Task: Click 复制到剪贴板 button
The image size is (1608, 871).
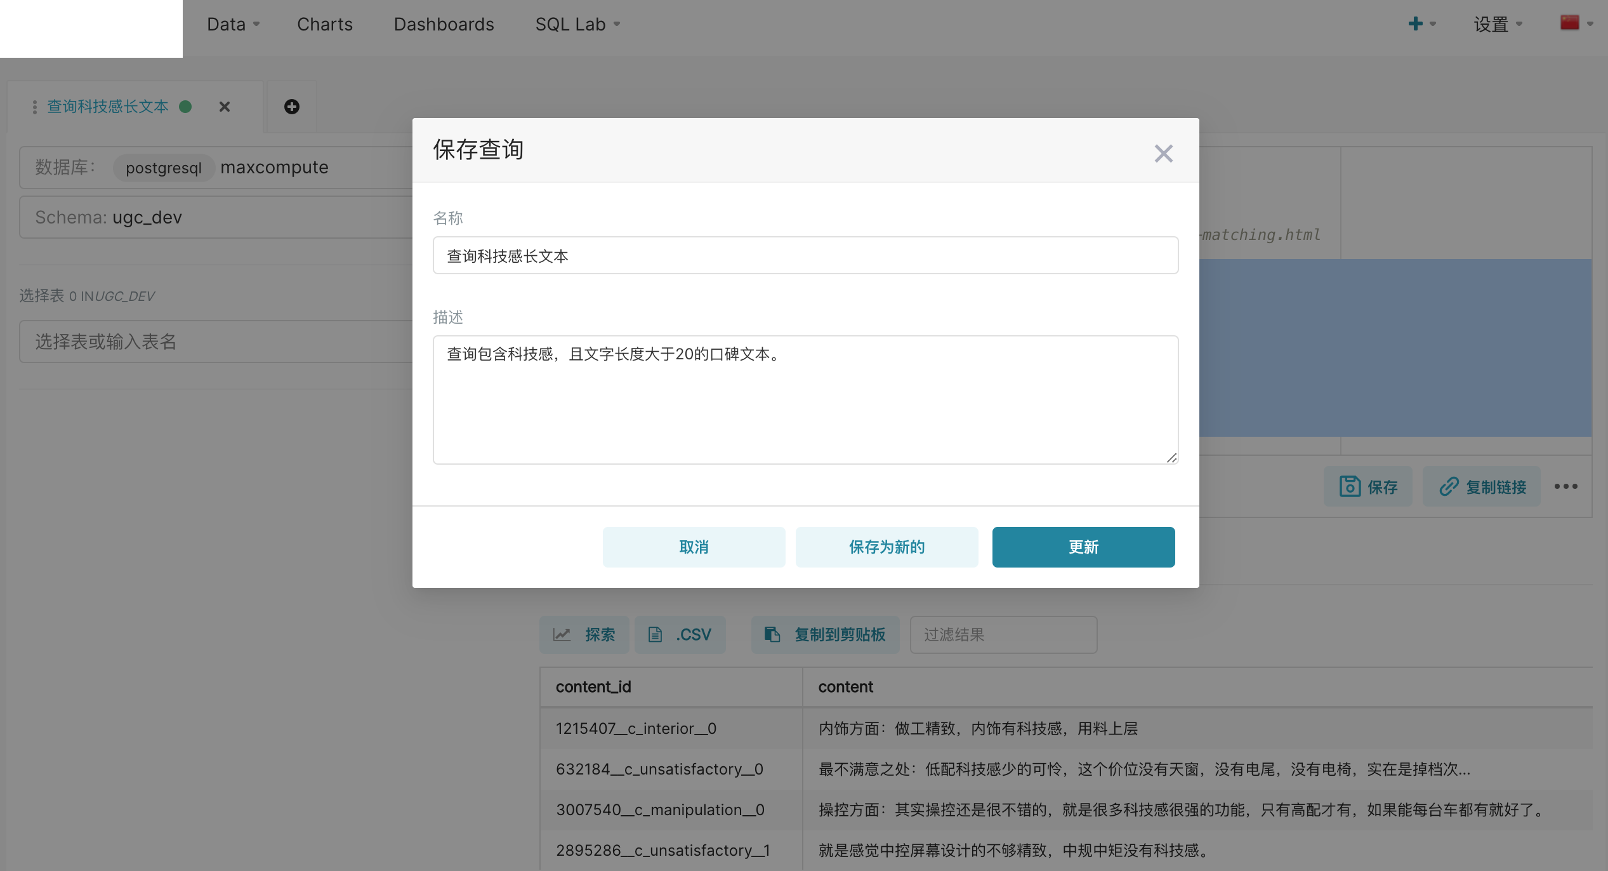Action: (825, 634)
